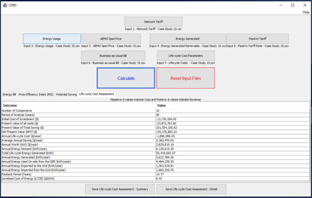Select the value 55,419,065.57 cell
The image size is (312, 198).
pyautogui.click(x=233, y=153)
